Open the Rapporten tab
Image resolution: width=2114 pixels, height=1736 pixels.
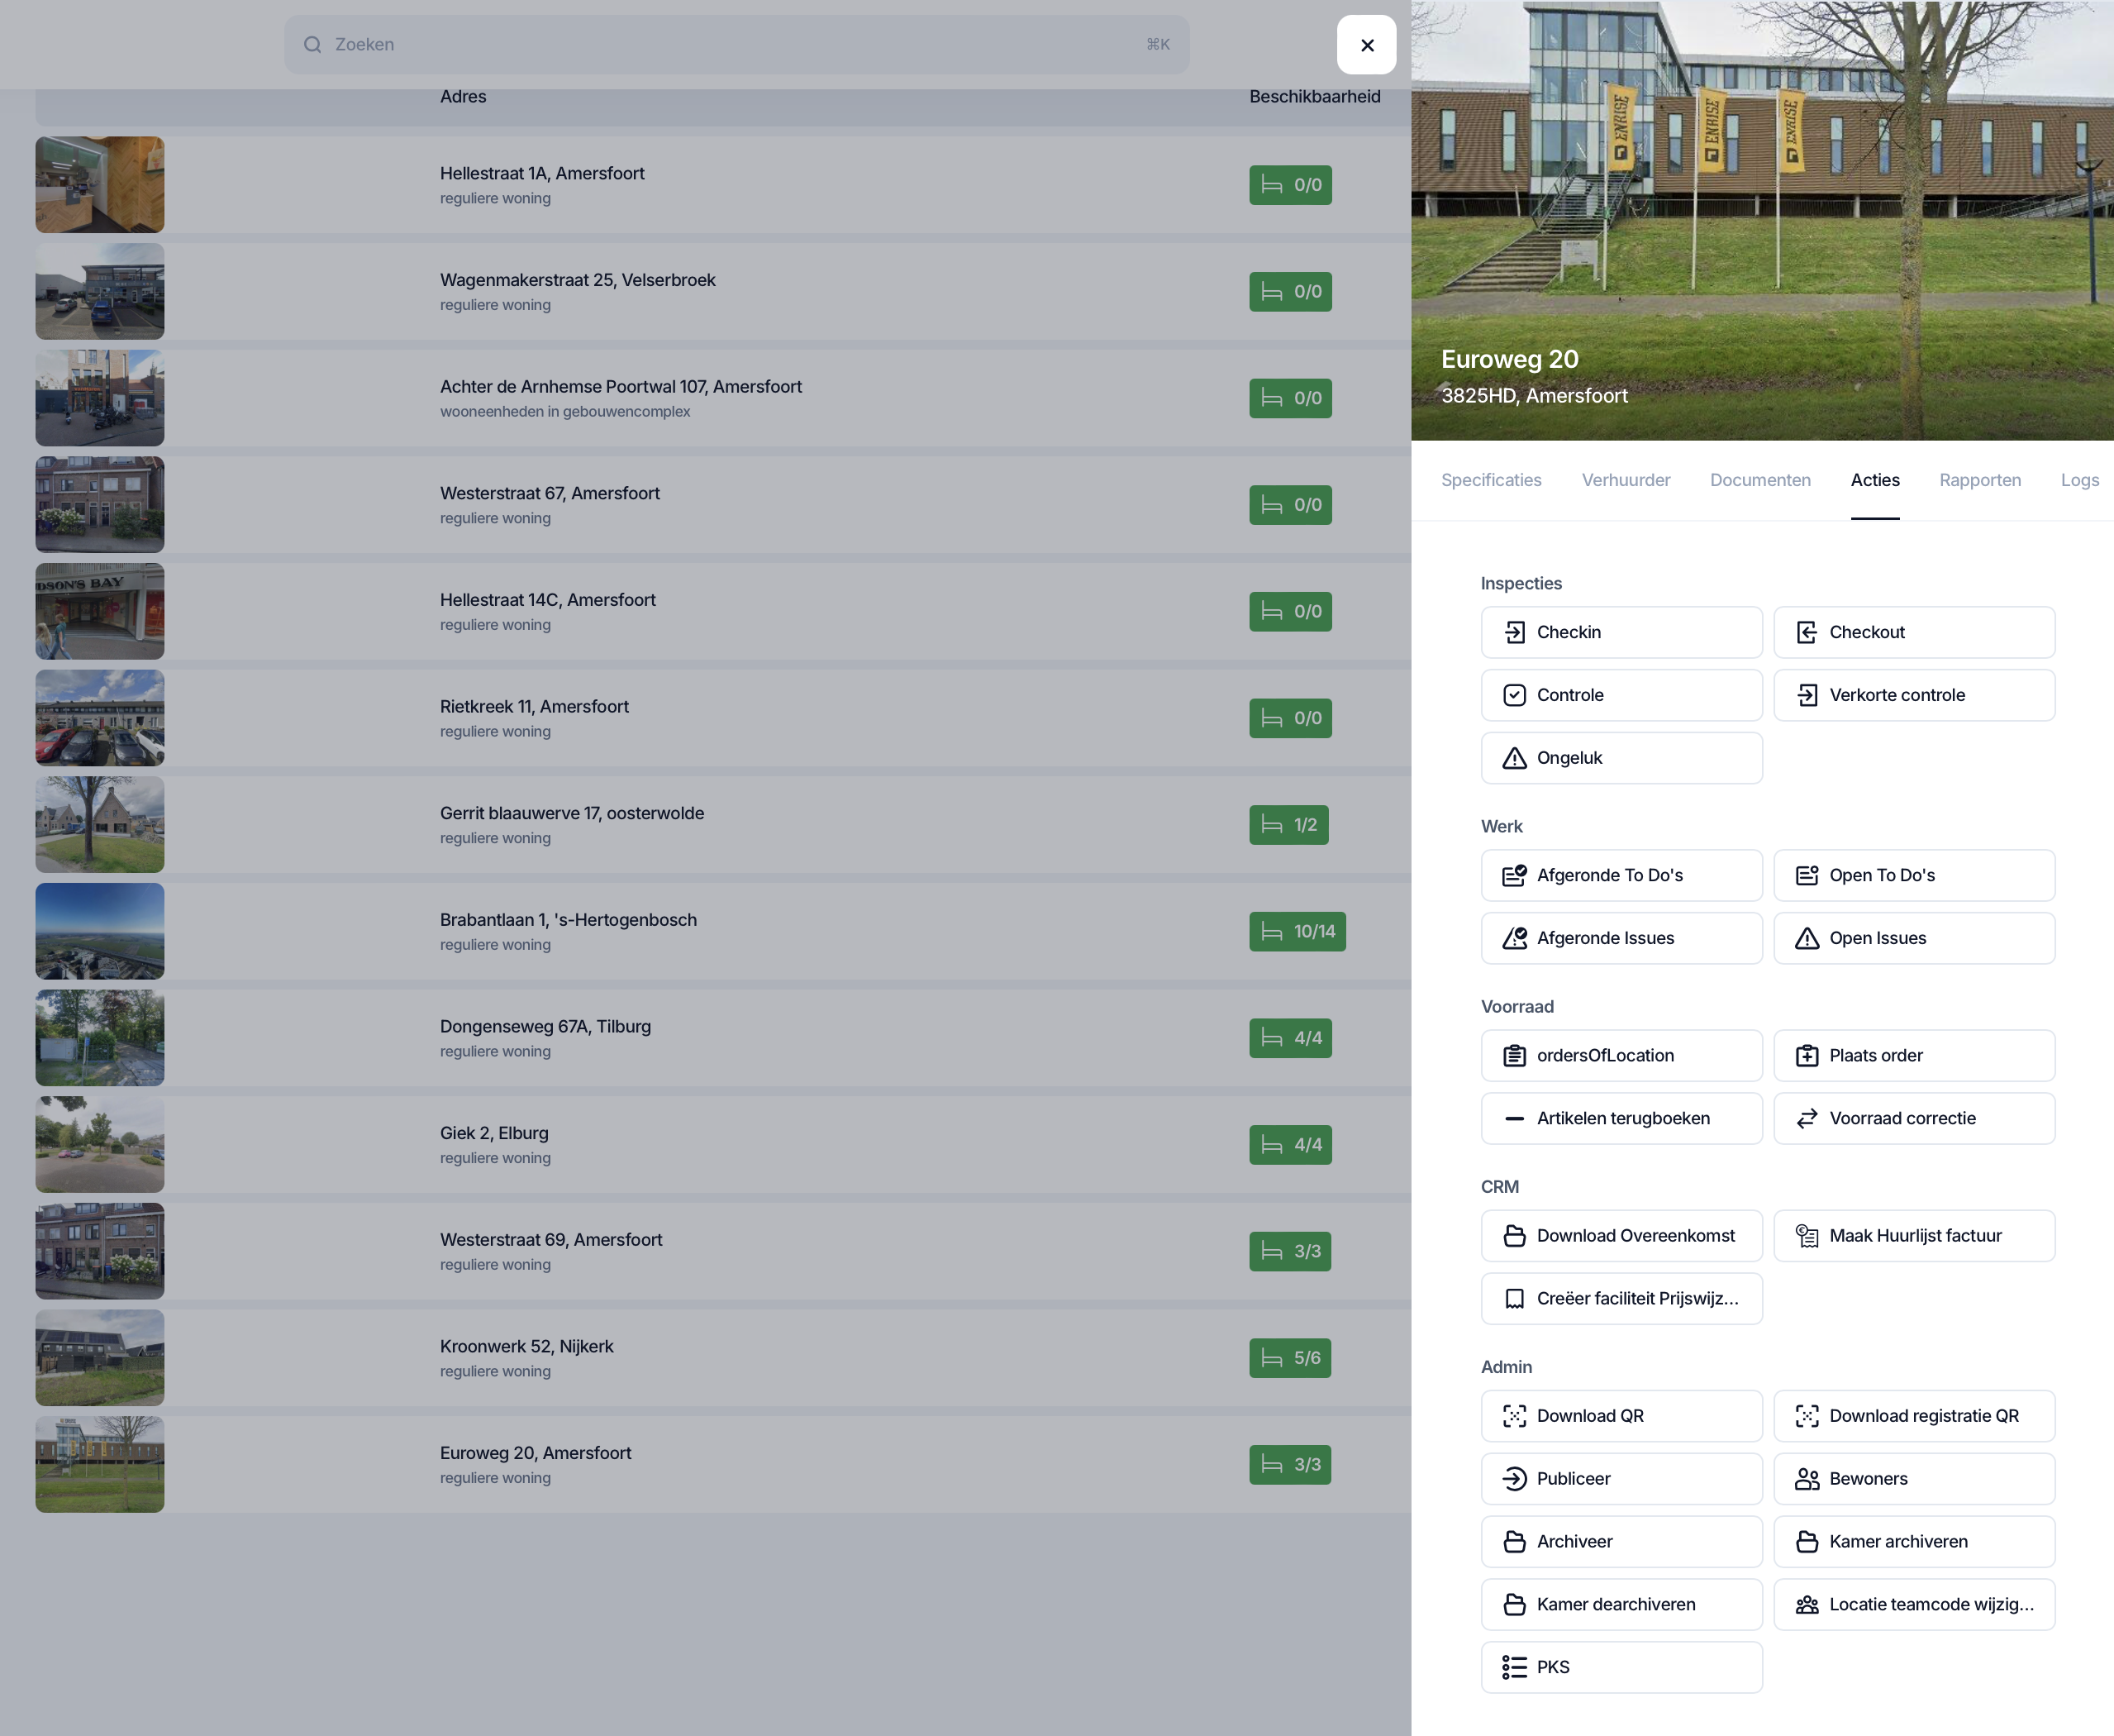click(x=1979, y=480)
